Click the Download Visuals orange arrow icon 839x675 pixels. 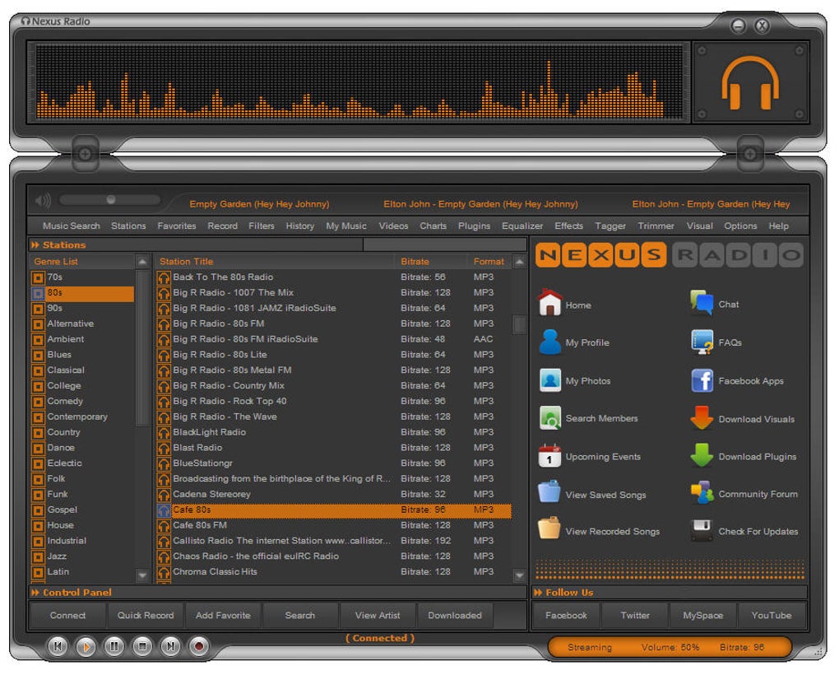[702, 418]
